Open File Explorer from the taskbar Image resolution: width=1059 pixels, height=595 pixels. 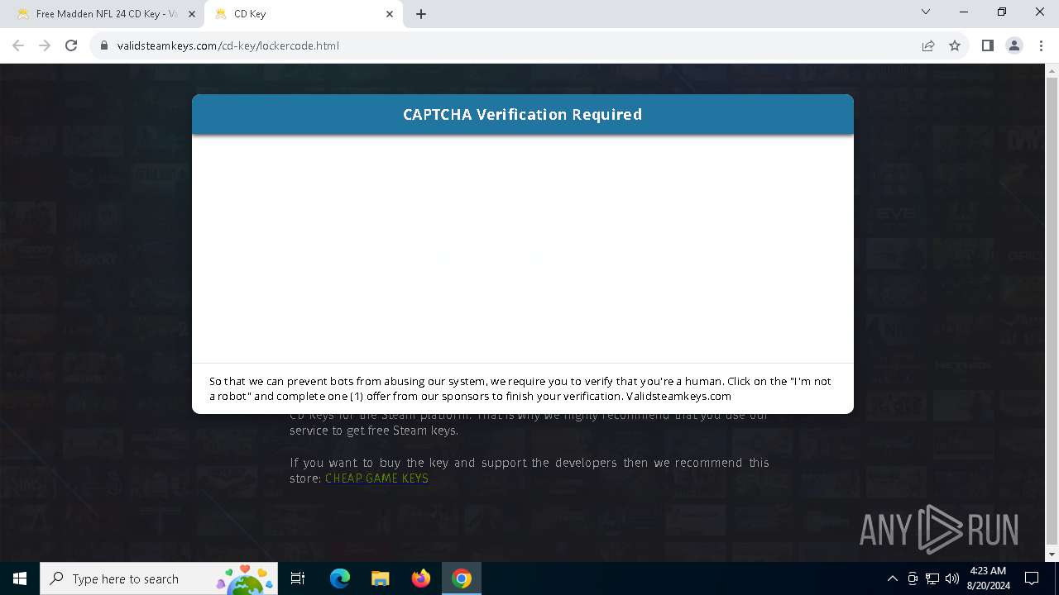[x=381, y=578]
